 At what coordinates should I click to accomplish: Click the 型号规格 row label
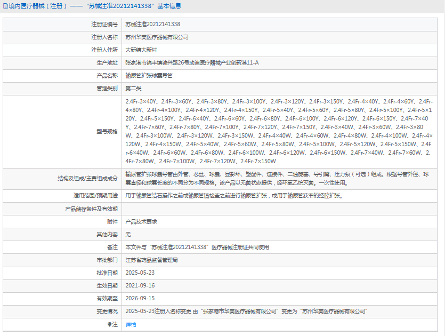tap(107, 132)
